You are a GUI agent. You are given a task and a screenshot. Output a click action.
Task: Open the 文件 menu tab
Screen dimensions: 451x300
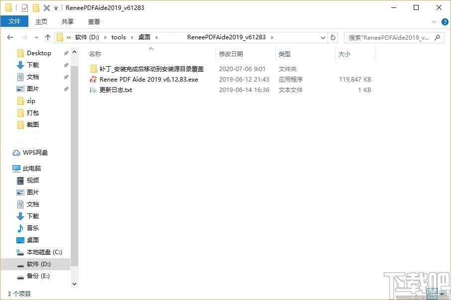tap(14, 21)
